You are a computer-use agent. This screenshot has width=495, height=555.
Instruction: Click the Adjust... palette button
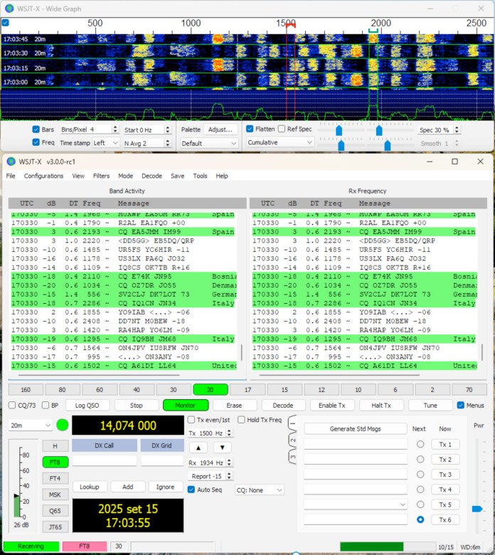click(220, 129)
